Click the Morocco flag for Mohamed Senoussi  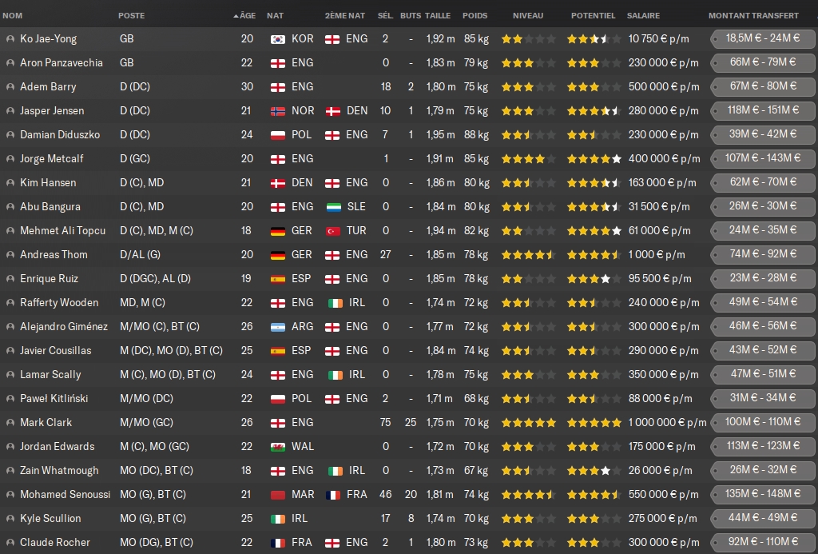[x=278, y=495]
